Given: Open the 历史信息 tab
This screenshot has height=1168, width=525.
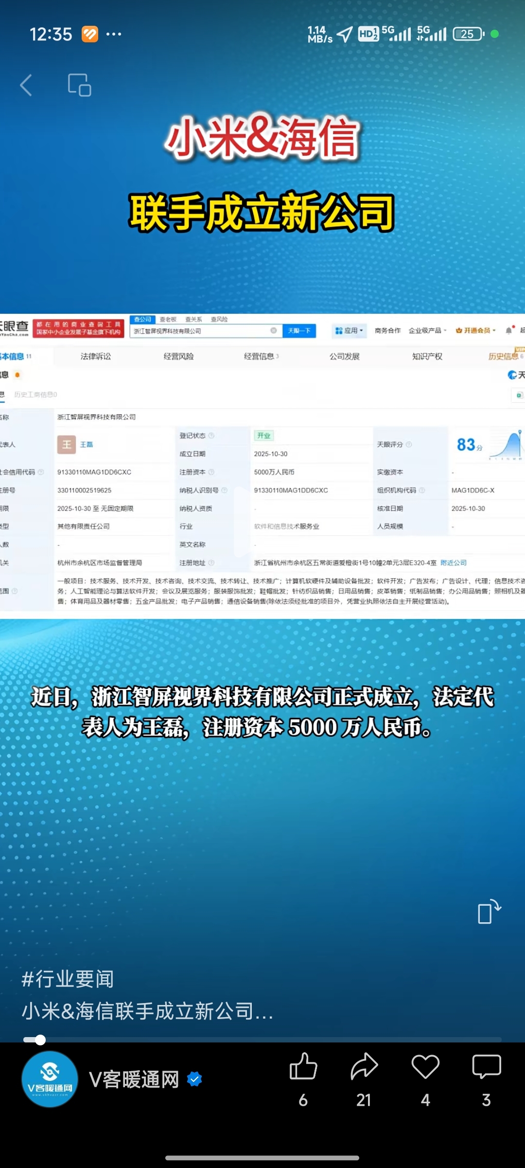Looking at the screenshot, I should tap(506, 356).
